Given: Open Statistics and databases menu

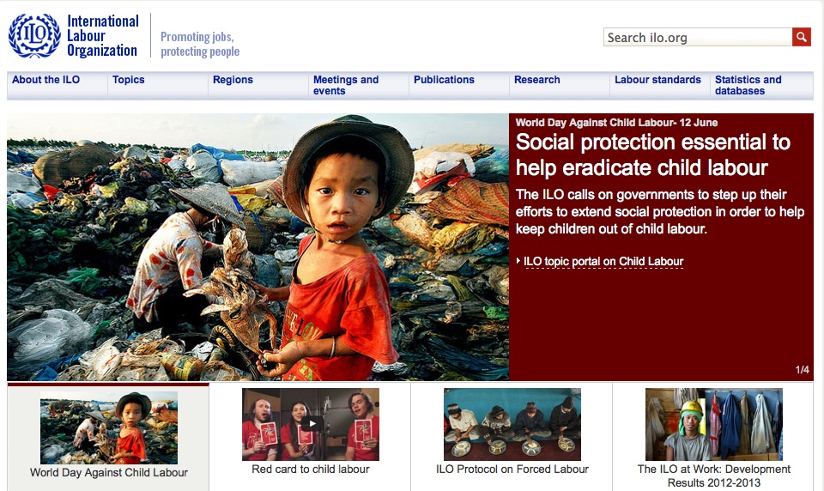Looking at the screenshot, I should click(x=748, y=85).
